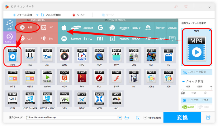
Task: Choose H265 for MP4 encoder
Action: (x=30, y=98)
